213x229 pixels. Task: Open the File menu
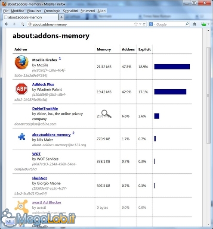point(6,11)
